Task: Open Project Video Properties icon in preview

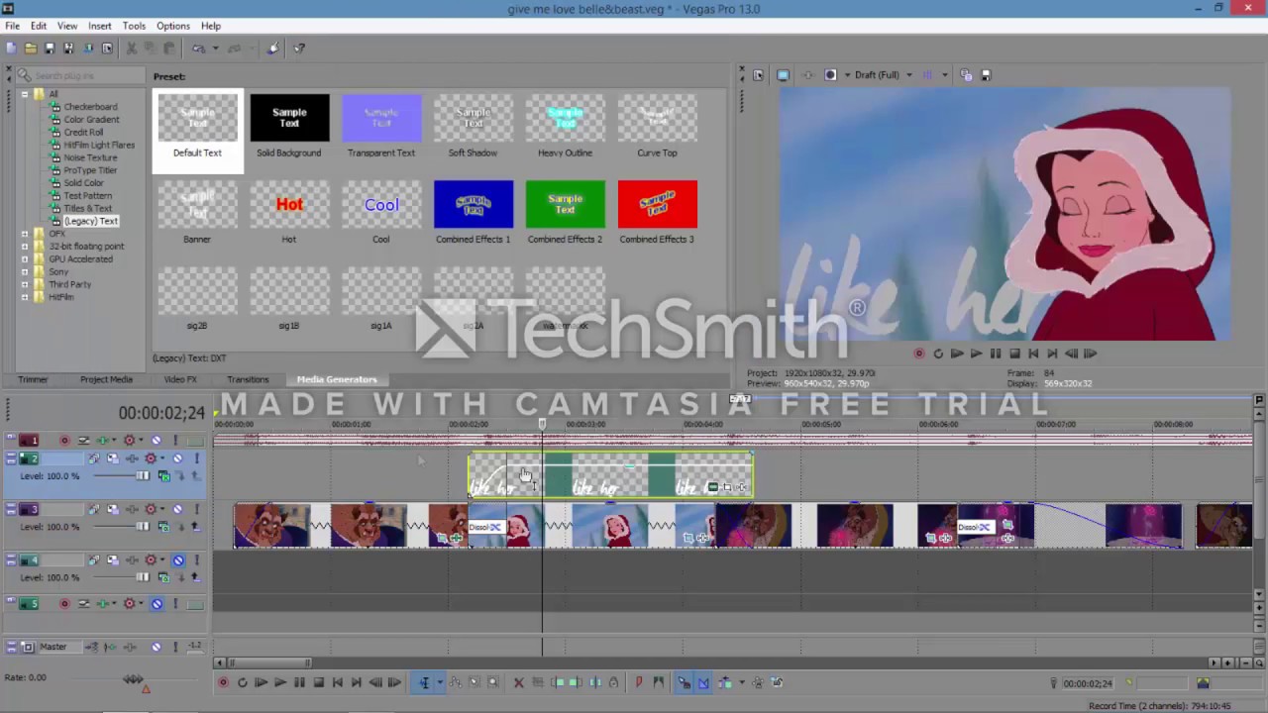Action: (758, 74)
